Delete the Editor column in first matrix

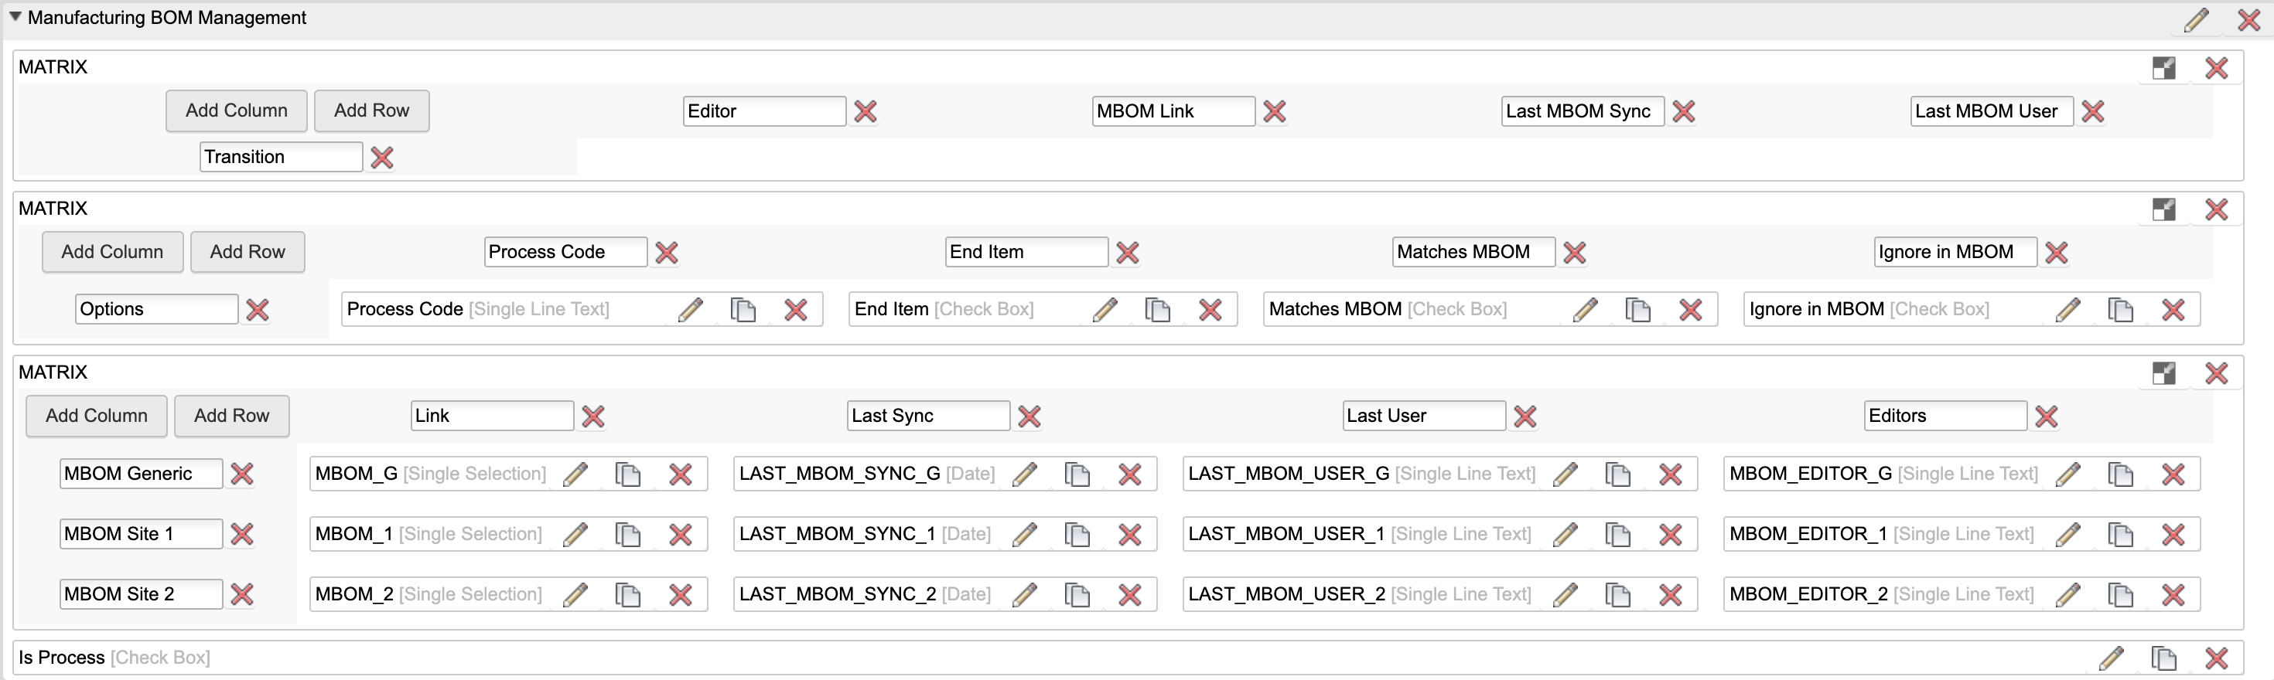click(x=865, y=111)
